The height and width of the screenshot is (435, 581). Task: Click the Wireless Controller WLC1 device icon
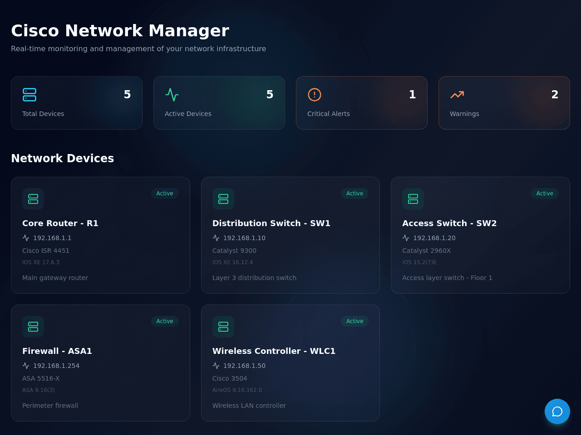pos(223,327)
